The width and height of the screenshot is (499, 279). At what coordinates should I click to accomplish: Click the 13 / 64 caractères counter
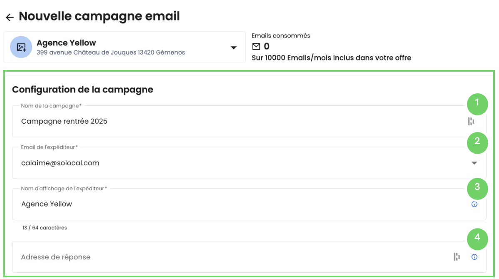tap(45, 228)
